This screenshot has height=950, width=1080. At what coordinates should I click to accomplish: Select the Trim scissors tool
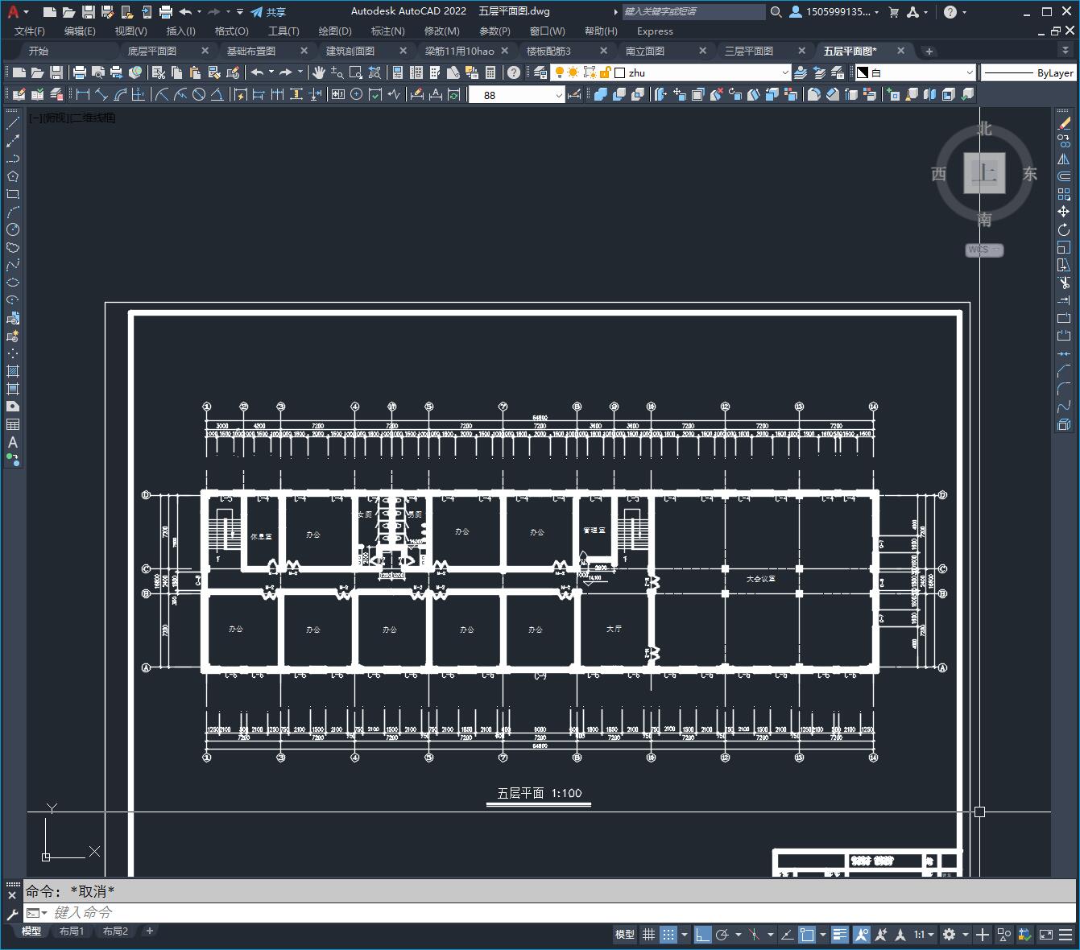coord(1064,283)
